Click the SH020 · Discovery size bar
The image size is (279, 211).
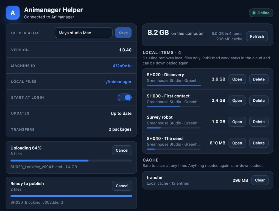[x=174, y=85]
